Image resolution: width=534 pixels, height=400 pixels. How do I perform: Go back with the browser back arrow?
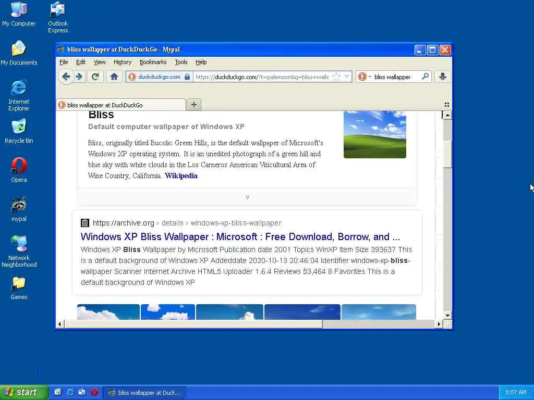click(66, 77)
